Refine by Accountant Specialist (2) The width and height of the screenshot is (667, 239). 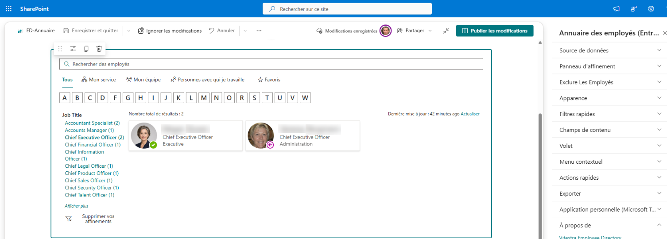(x=92, y=123)
